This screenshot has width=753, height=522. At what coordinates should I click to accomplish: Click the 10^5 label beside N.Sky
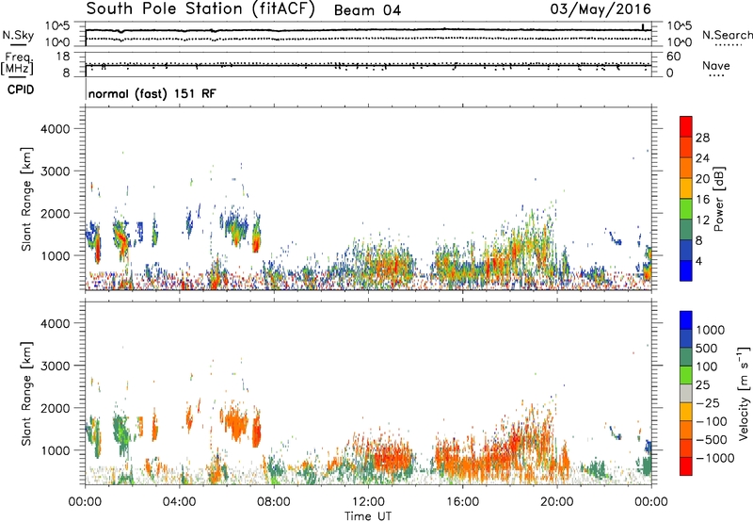click(x=58, y=26)
